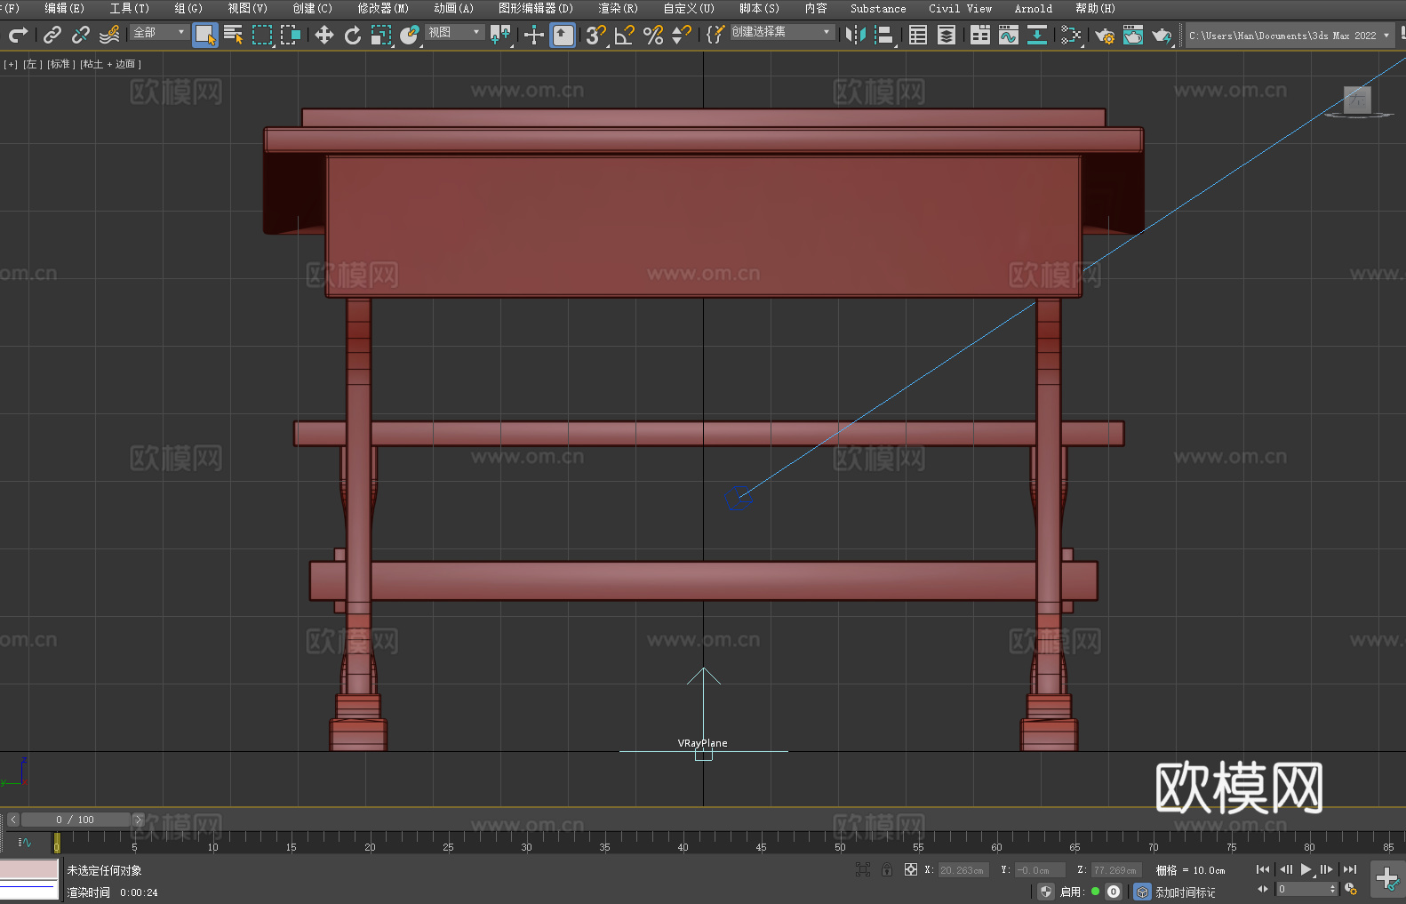This screenshot has width=1406, height=904.
Task: Open the selection filter 全部 dropdown
Action: (159, 32)
